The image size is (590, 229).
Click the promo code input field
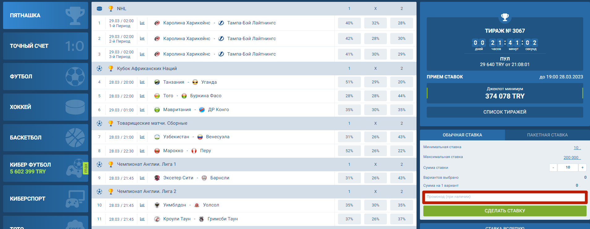505,197
